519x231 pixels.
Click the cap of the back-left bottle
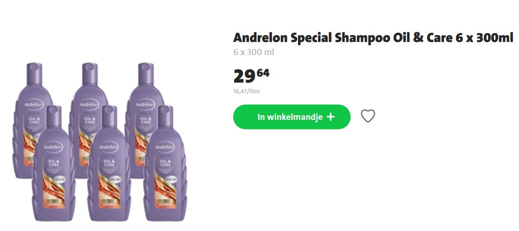pyautogui.click(x=34, y=73)
